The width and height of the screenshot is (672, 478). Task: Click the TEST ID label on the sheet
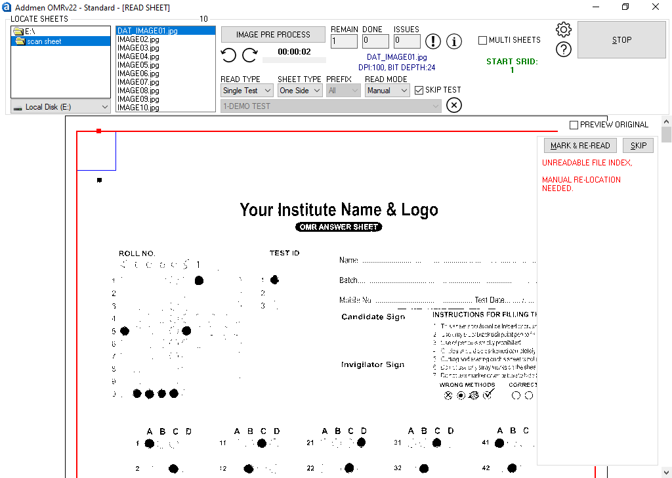285,253
